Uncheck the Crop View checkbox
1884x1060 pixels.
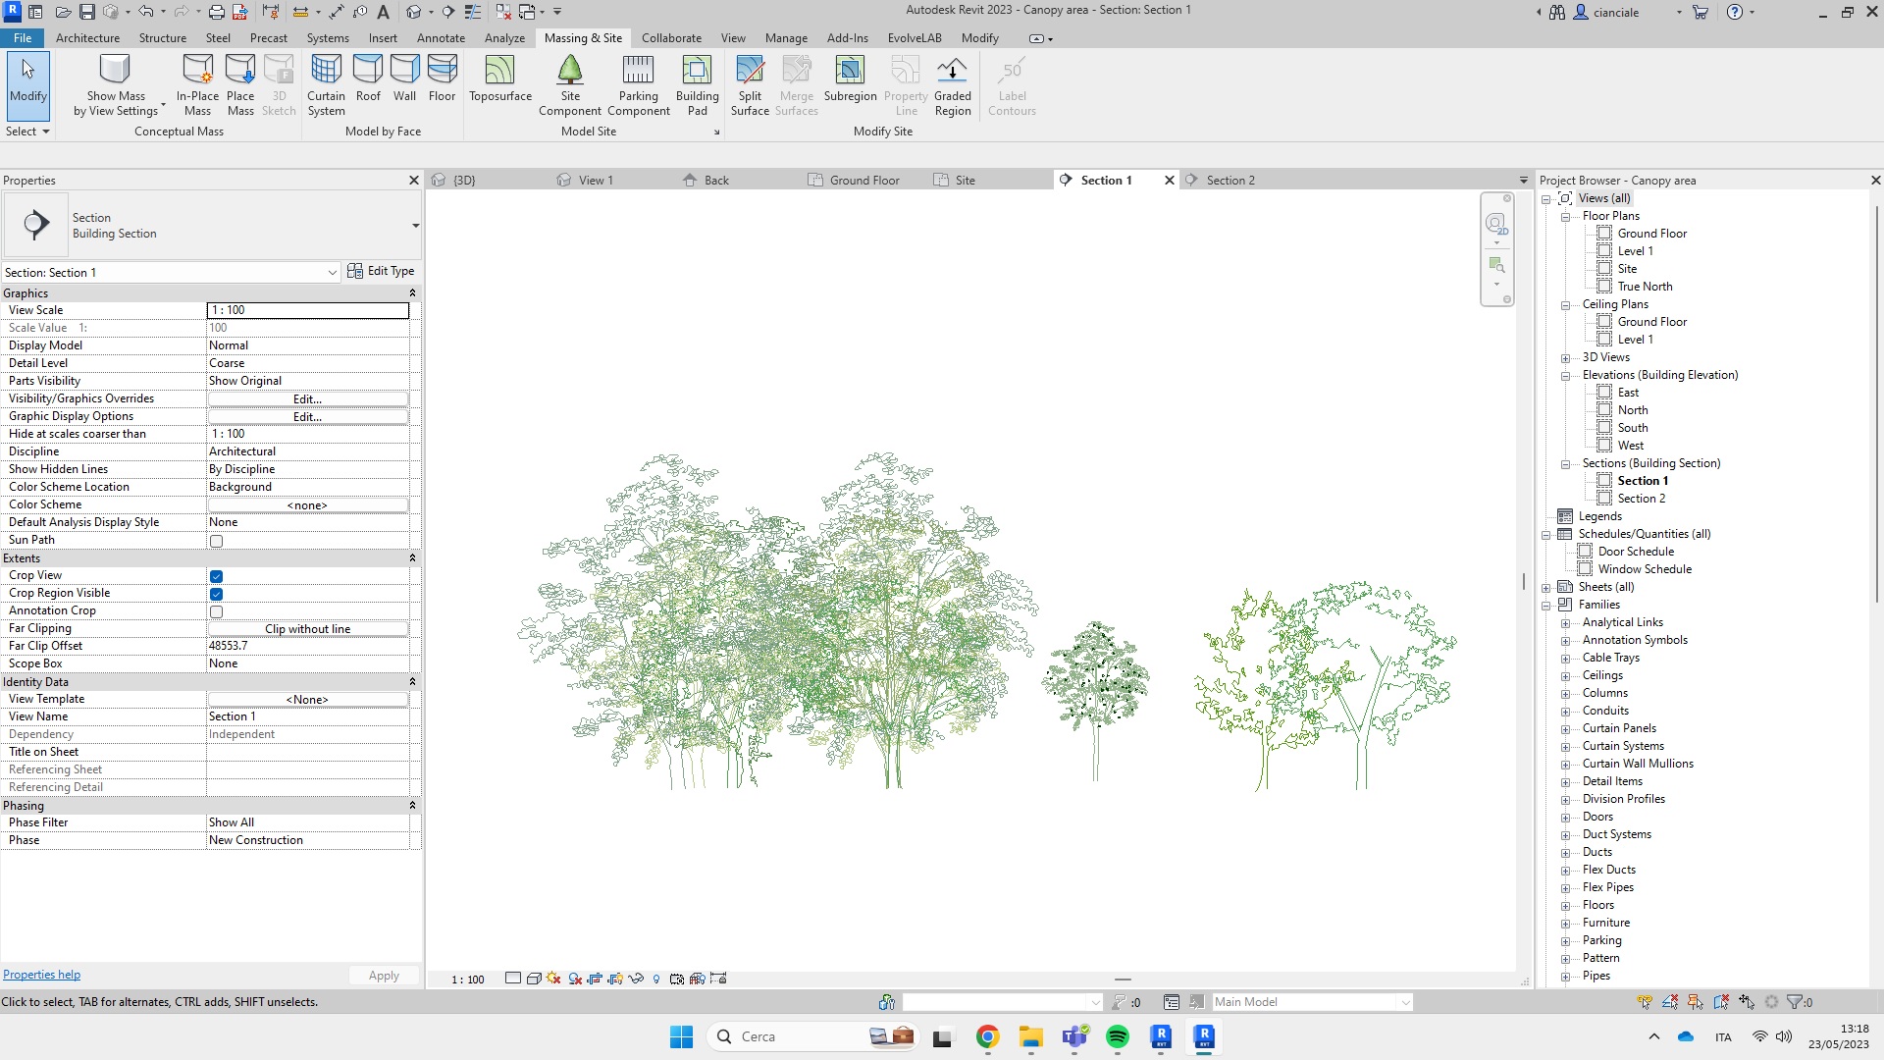click(x=217, y=576)
